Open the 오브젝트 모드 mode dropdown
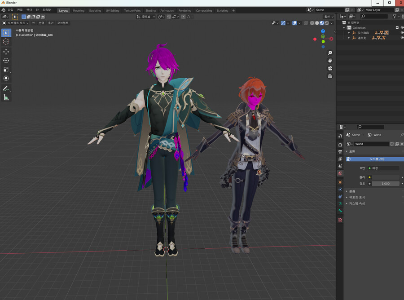Screen dimensions: 404x300 click(15, 22)
